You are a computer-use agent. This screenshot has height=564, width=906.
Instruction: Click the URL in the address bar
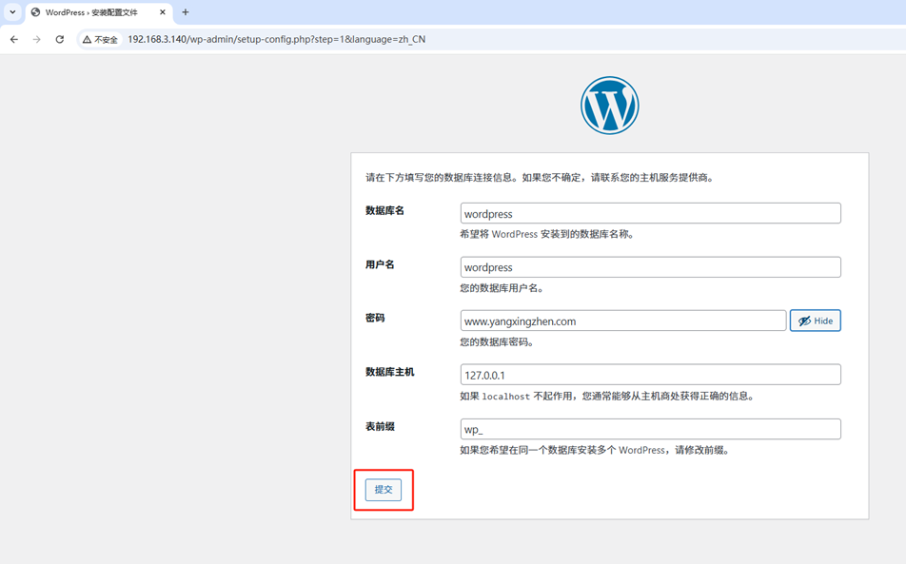[276, 39]
